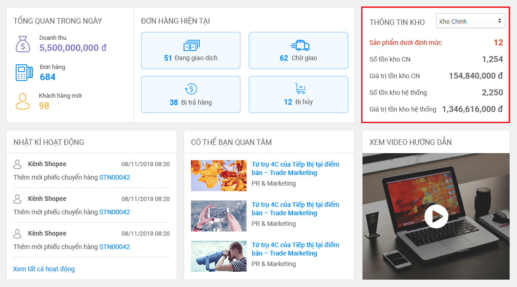Click the new customer person icon
This screenshot has height=287, width=517.
point(23,101)
